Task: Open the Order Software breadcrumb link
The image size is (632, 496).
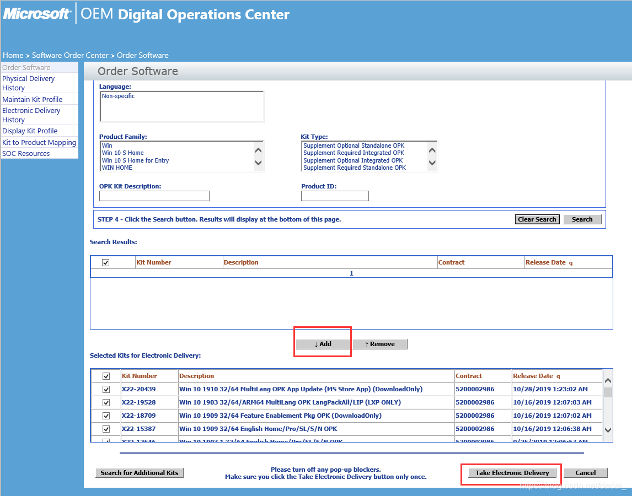Action: pyautogui.click(x=143, y=55)
